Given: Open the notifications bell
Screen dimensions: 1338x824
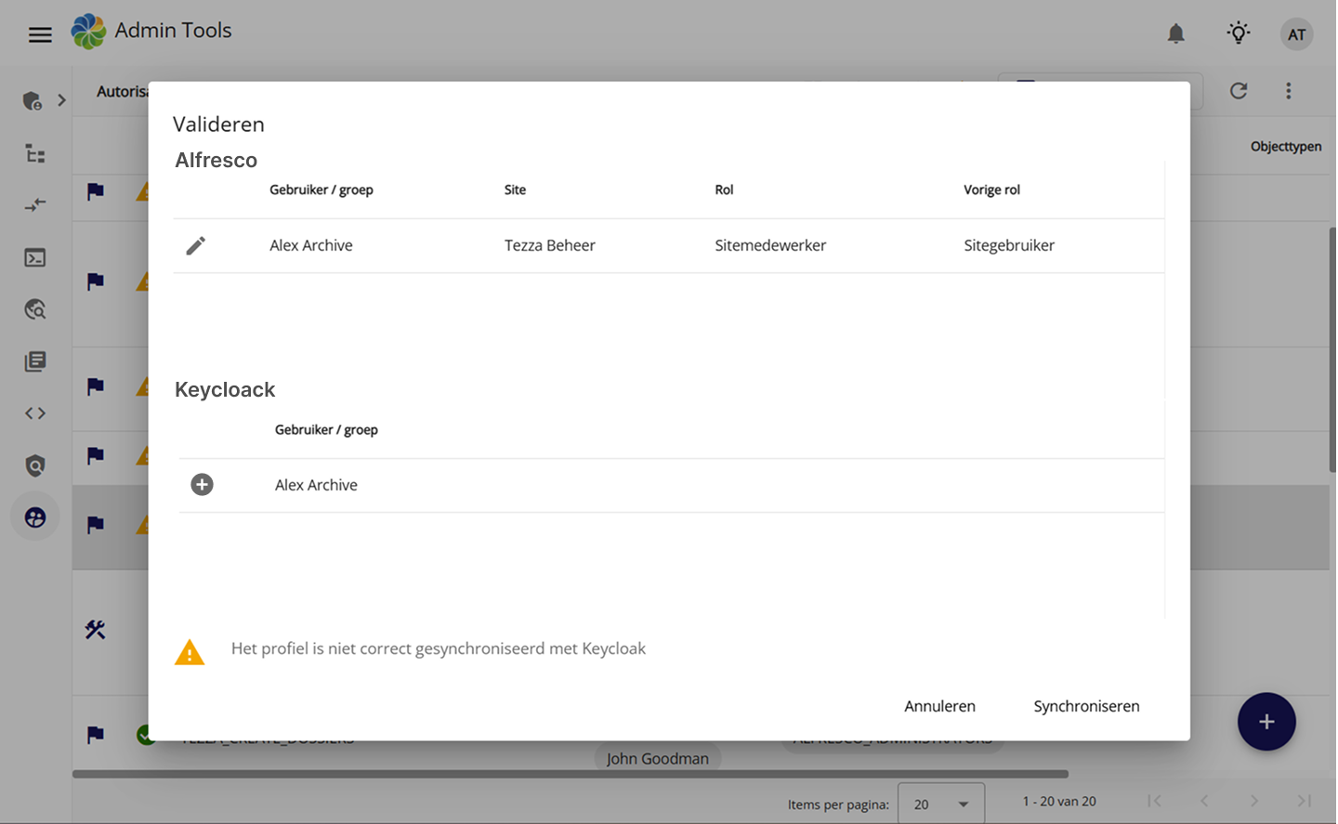Looking at the screenshot, I should (x=1175, y=34).
